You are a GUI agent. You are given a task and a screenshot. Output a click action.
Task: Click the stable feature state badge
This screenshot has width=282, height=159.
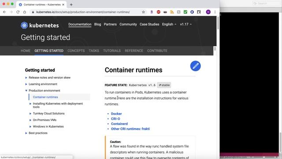pos(164,85)
